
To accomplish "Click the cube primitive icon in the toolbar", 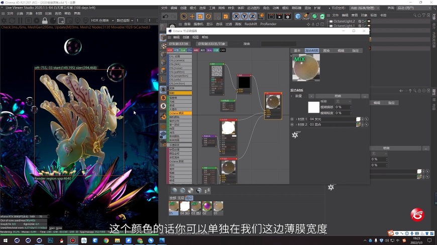I will click(298, 17).
